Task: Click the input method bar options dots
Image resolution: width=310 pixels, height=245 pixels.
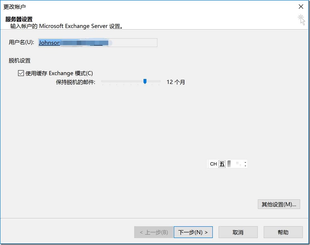Action: point(245,164)
